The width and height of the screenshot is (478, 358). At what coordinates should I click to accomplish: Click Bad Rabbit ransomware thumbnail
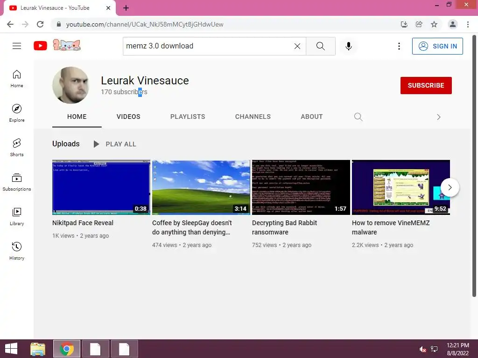(301, 187)
